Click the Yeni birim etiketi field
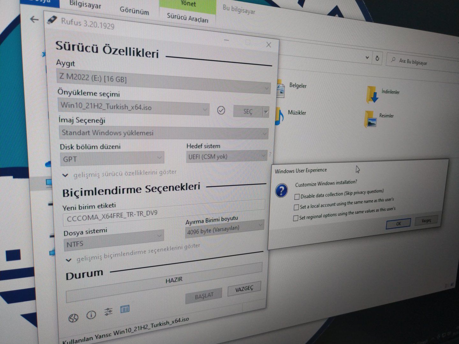 [164, 212]
